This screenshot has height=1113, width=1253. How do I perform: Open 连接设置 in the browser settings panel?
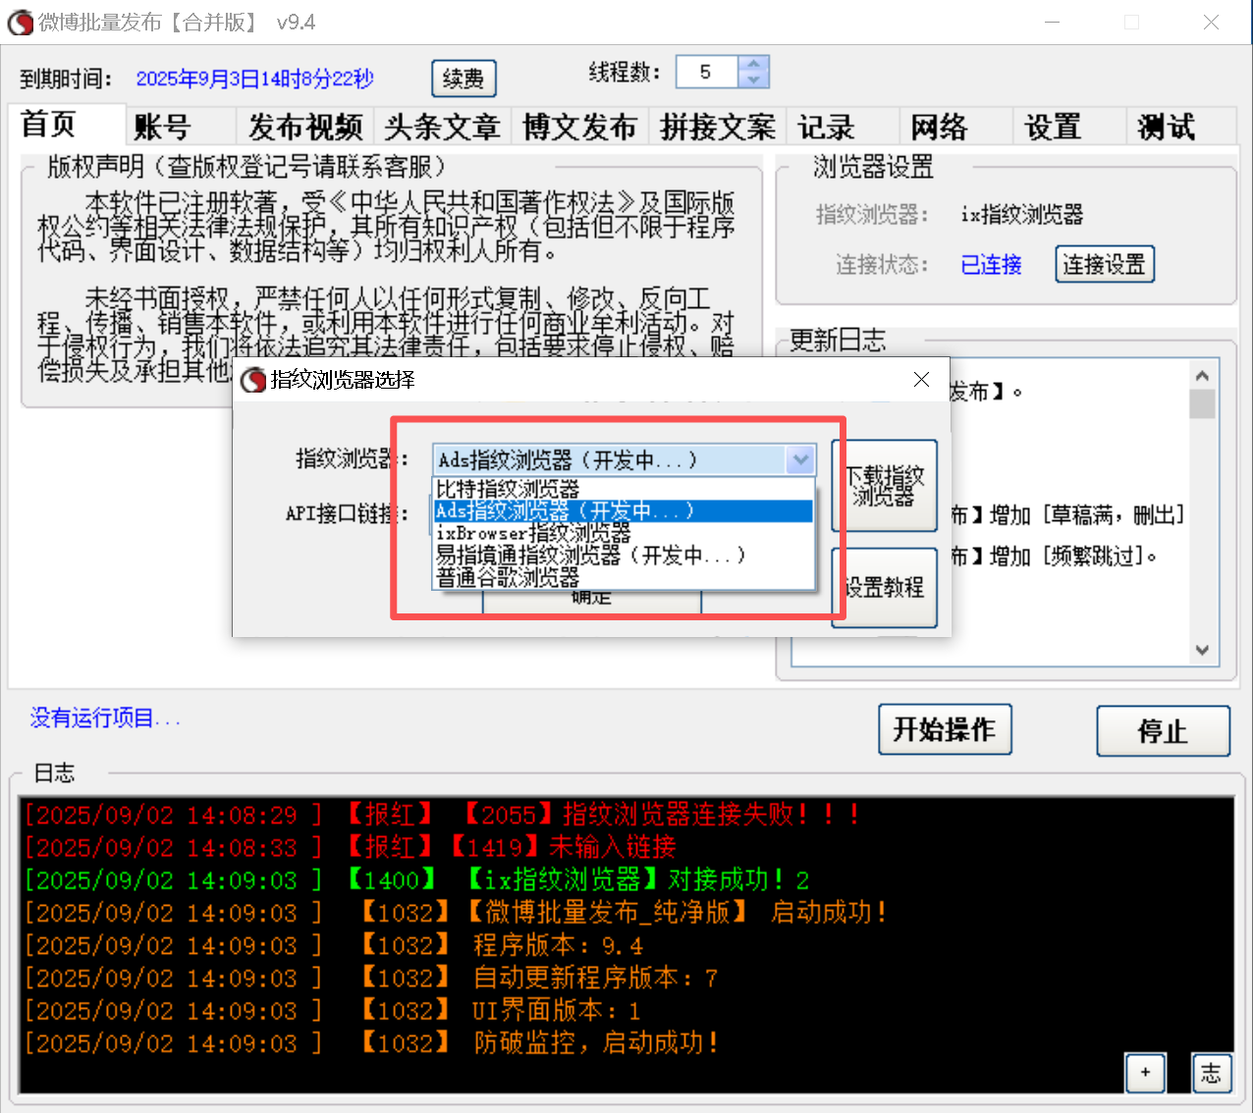(1105, 264)
